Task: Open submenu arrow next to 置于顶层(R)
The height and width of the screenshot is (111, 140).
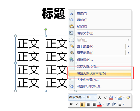Action: pyautogui.click(x=129, y=46)
